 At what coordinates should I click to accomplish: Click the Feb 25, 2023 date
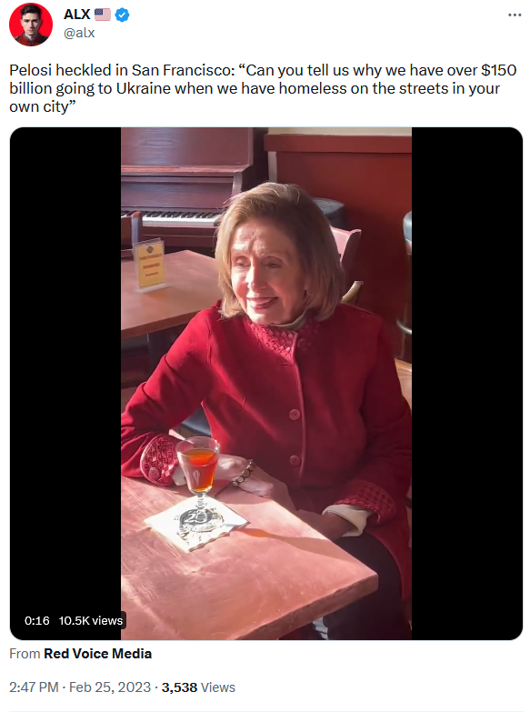(109, 687)
